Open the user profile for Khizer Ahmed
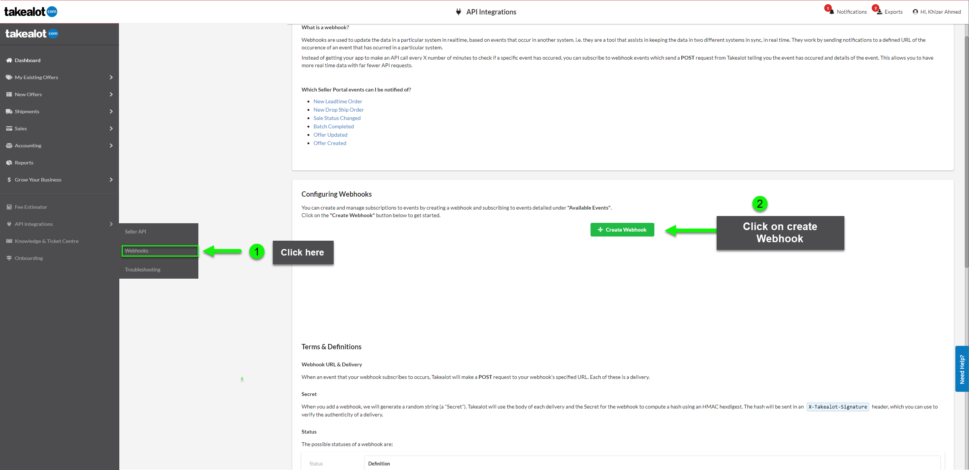Screen dimensions: 969x470 (936, 12)
